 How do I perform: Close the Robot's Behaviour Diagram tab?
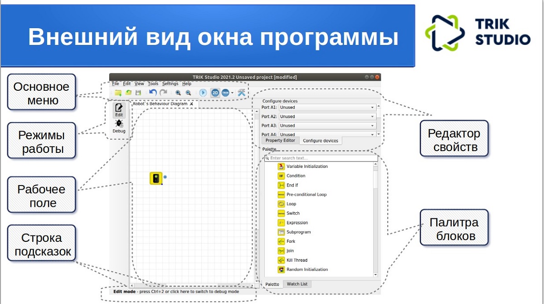click(x=191, y=104)
